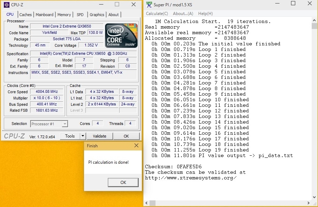Open the Tools dropdown arrow
Screen dimensions: 318x207
(x=83, y=136)
